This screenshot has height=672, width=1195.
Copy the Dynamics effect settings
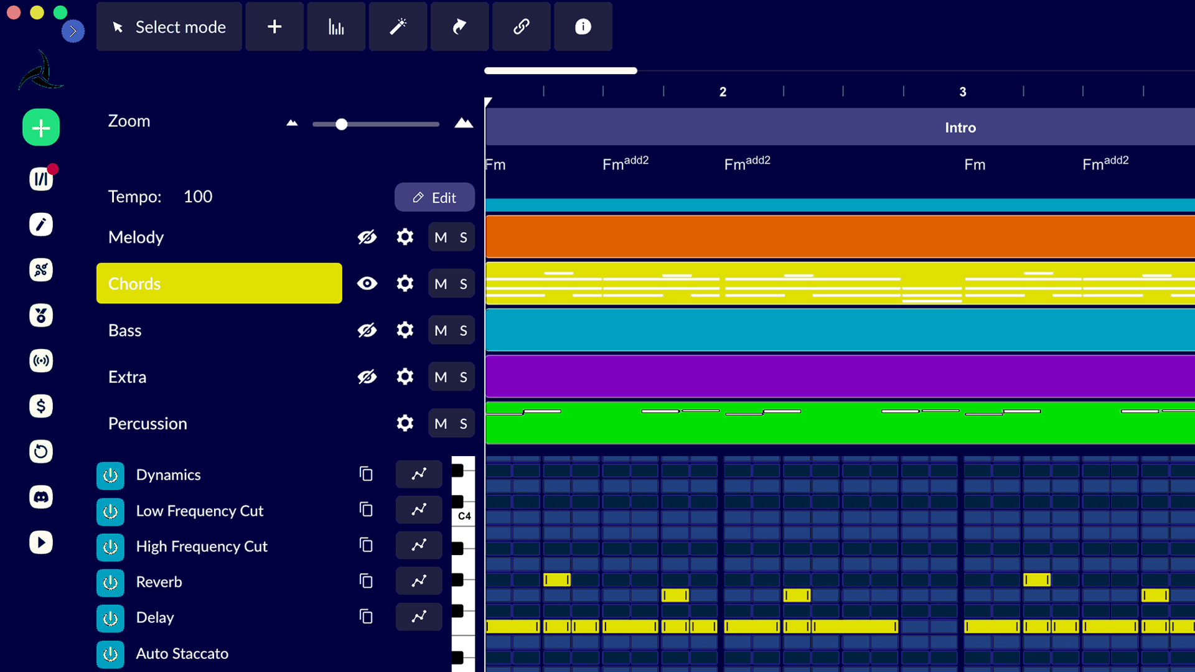point(366,474)
